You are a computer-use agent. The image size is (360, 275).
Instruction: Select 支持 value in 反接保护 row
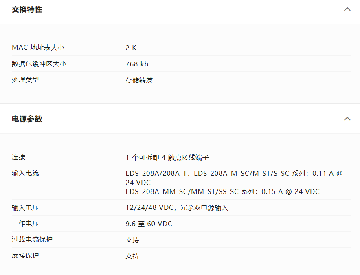132,256
